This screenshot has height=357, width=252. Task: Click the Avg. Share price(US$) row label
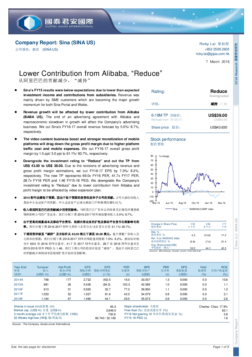pos(164,245)
